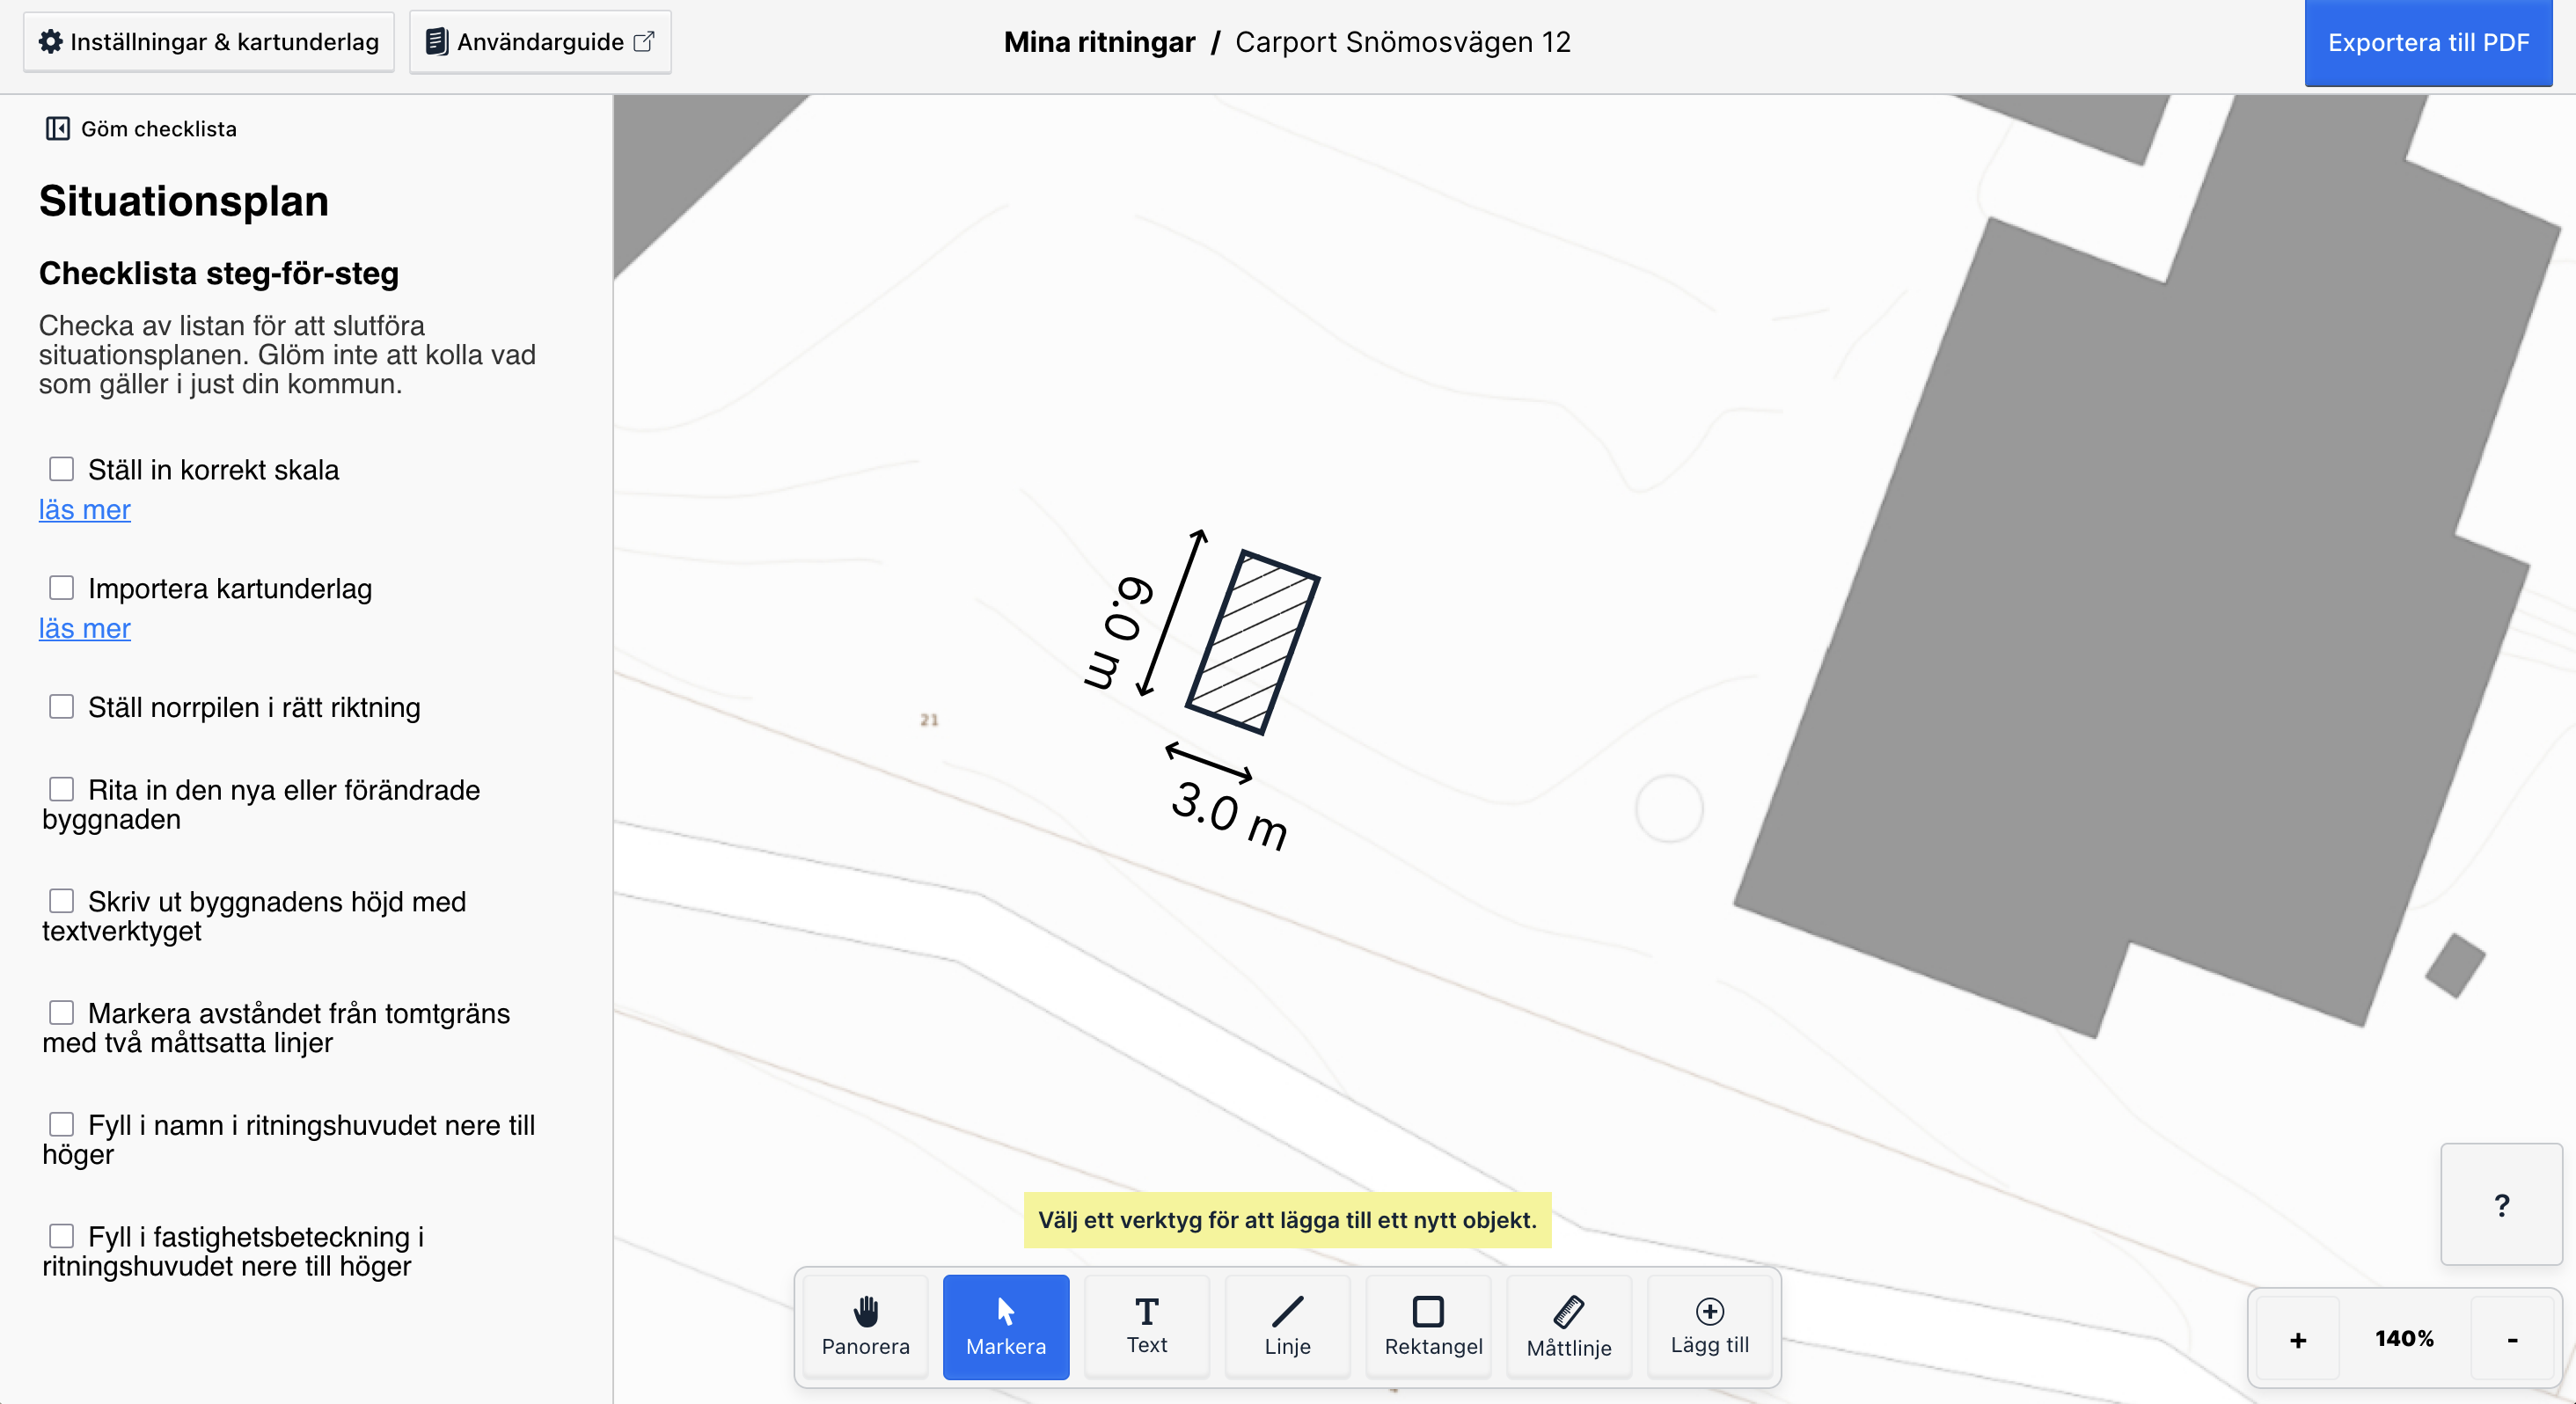Select the Markera pointer tool

[x=1005, y=1326]
